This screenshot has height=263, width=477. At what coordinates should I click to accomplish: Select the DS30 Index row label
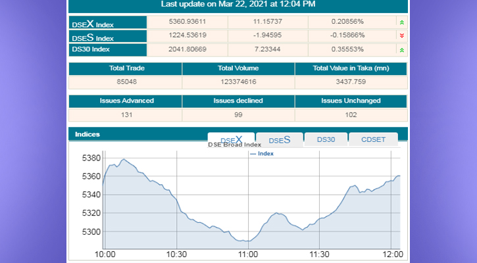click(108, 50)
